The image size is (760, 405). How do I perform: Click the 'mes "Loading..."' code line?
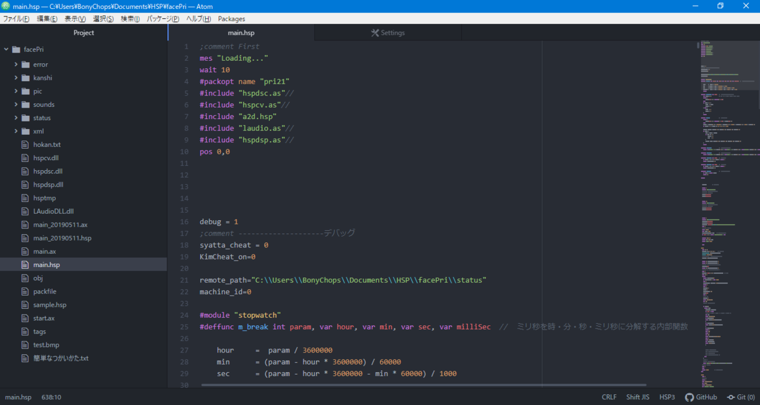coord(234,58)
